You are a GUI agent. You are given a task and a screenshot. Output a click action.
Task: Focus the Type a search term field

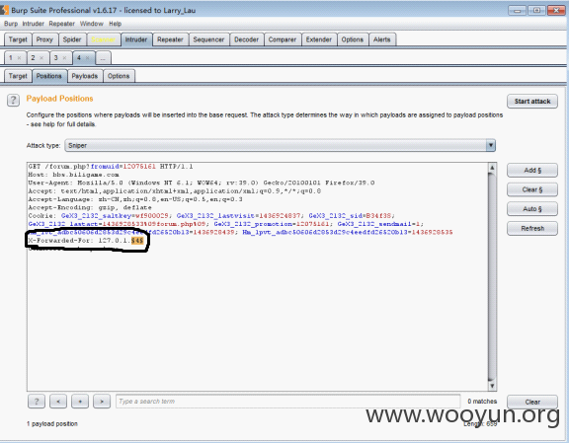point(287,402)
